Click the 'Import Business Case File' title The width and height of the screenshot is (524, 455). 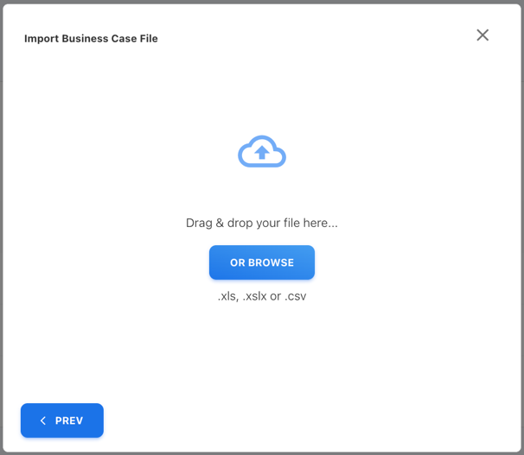point(91,39)
